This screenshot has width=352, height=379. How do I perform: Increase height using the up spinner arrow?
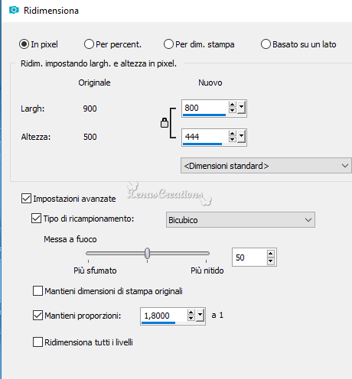pos(232,134)
